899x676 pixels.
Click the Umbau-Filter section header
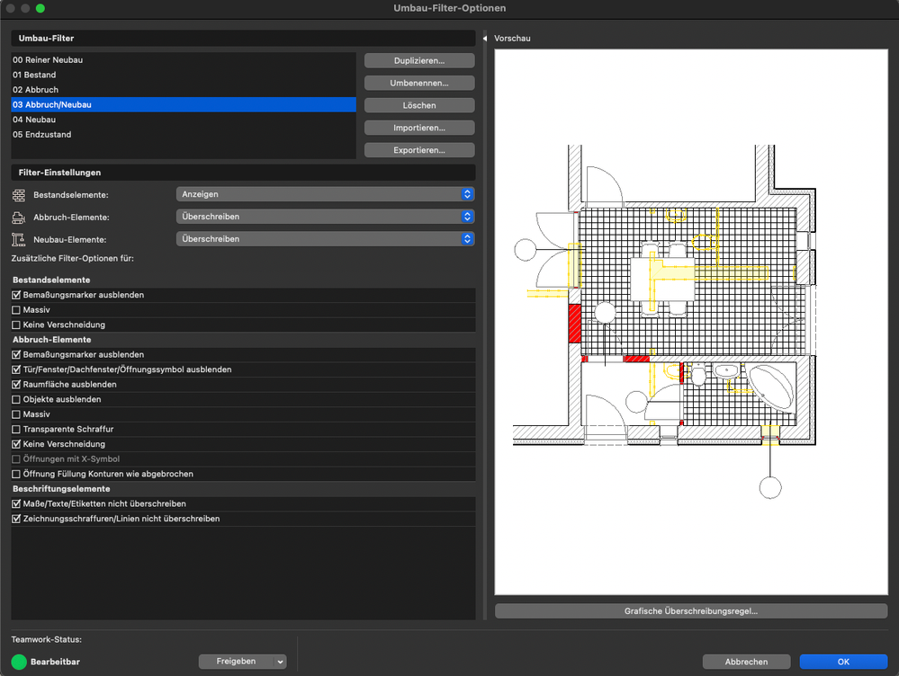coord(243,39)
